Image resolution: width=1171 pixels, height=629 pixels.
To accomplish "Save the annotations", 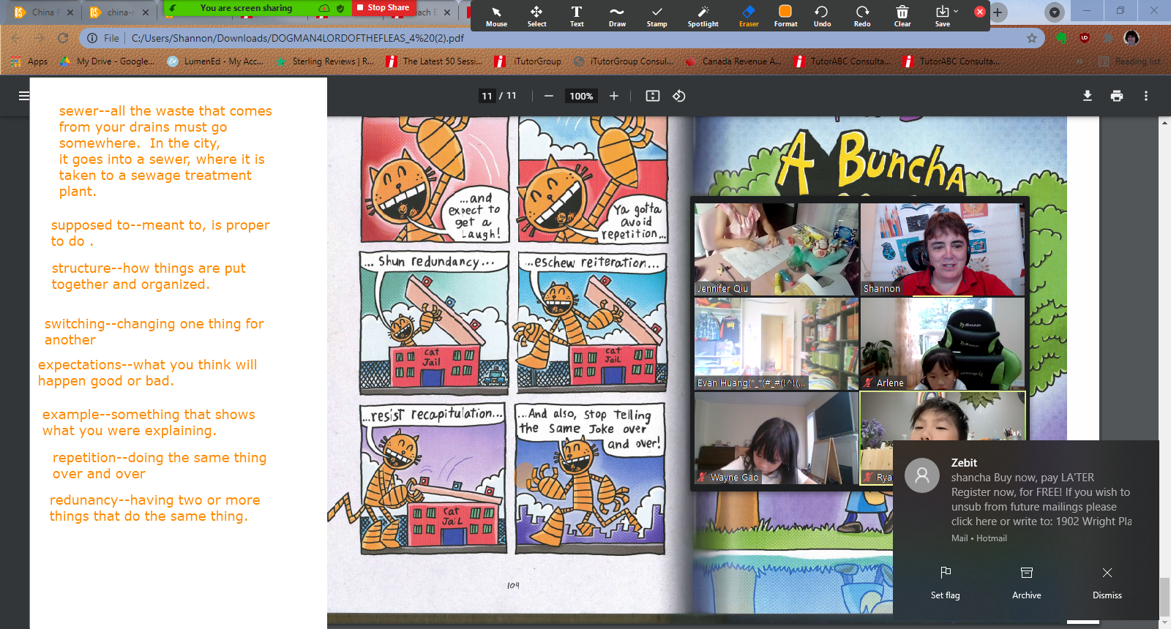I will 942,16.
